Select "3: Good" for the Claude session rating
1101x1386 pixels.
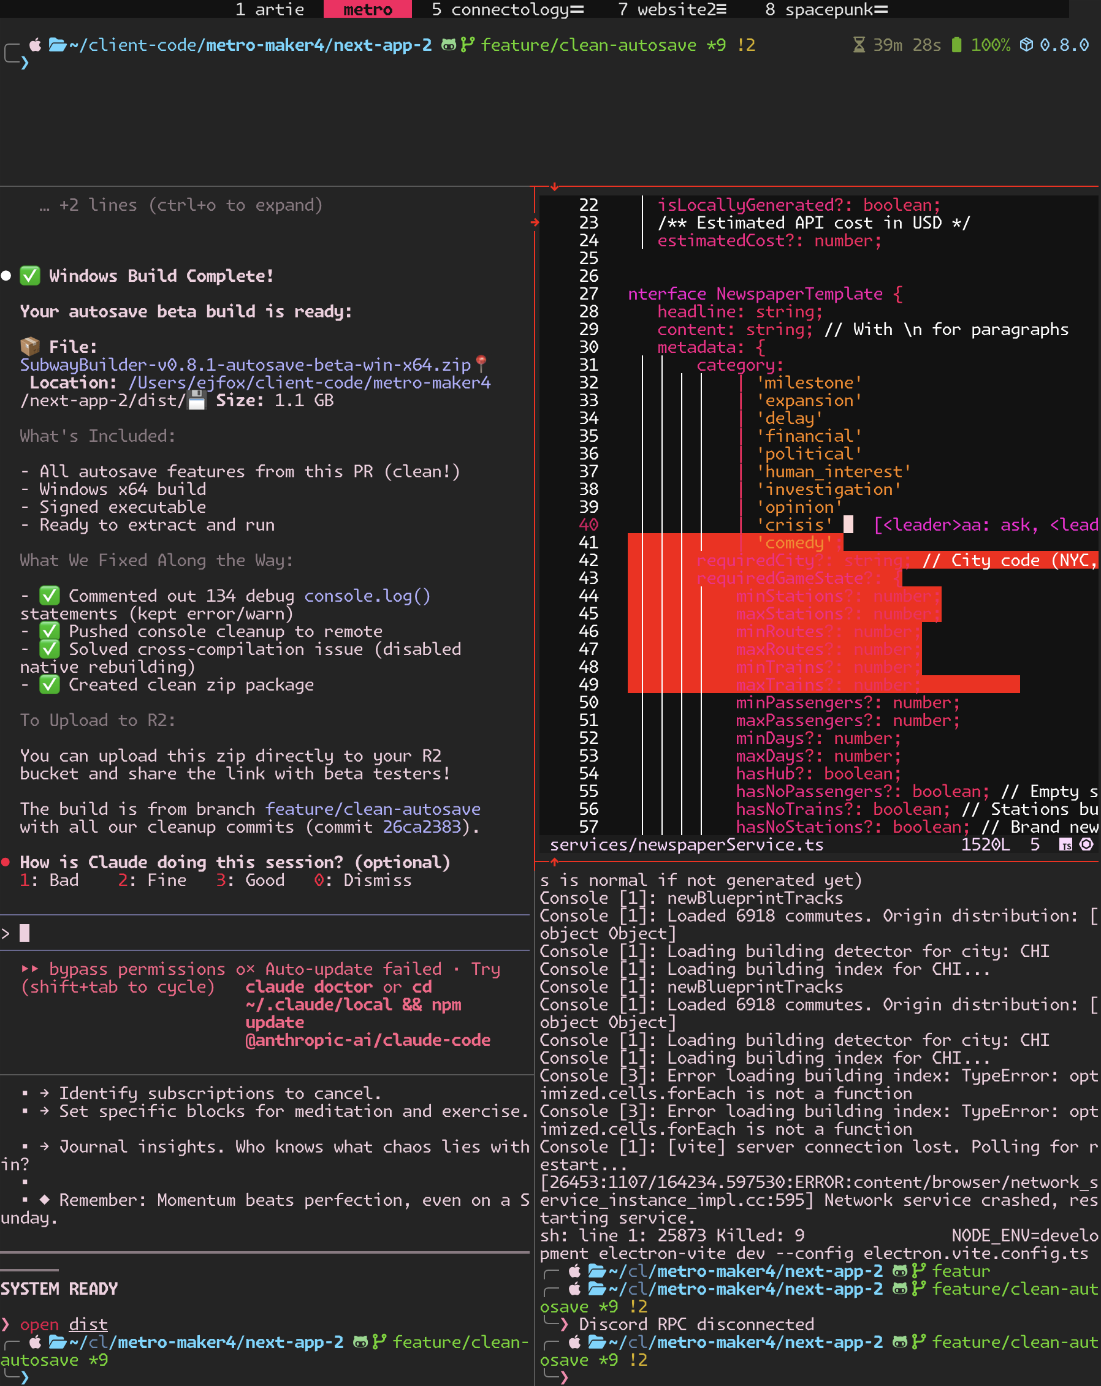click(251, 880)
